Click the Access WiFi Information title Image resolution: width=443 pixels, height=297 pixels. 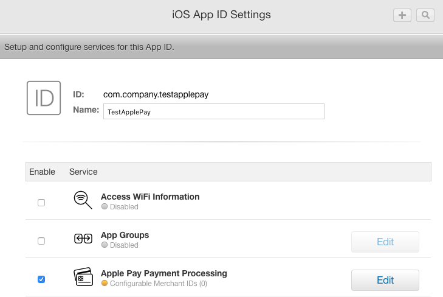click(150, 197)
